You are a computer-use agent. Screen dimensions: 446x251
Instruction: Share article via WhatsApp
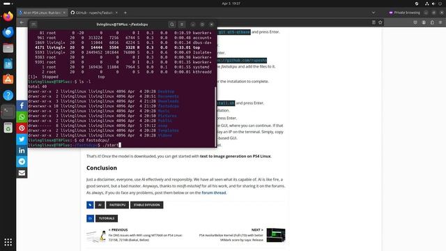click(x=22, y=117)
